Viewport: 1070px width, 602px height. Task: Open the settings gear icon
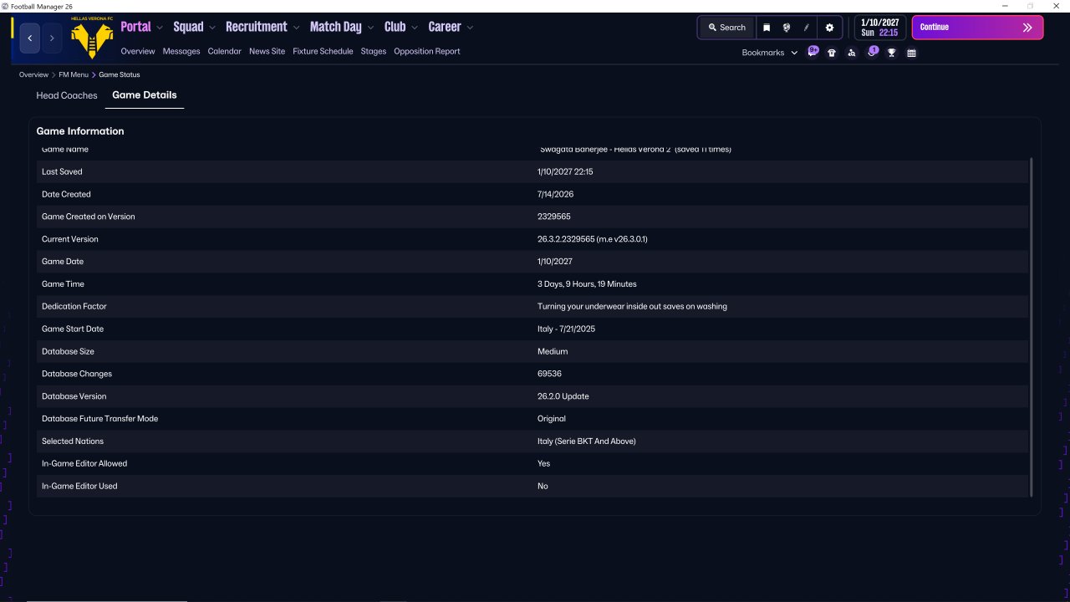829,28
